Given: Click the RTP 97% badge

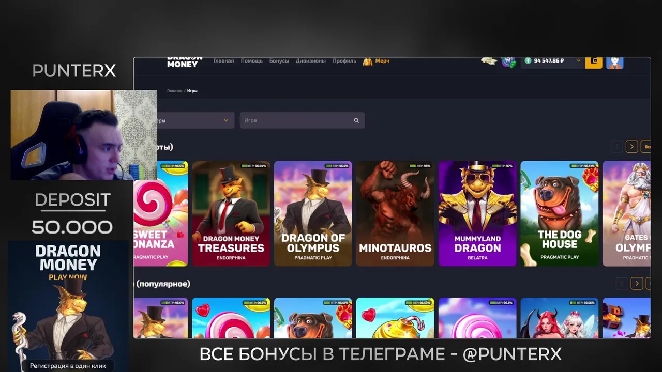Looking at the screenshot, I should [502, 166].
